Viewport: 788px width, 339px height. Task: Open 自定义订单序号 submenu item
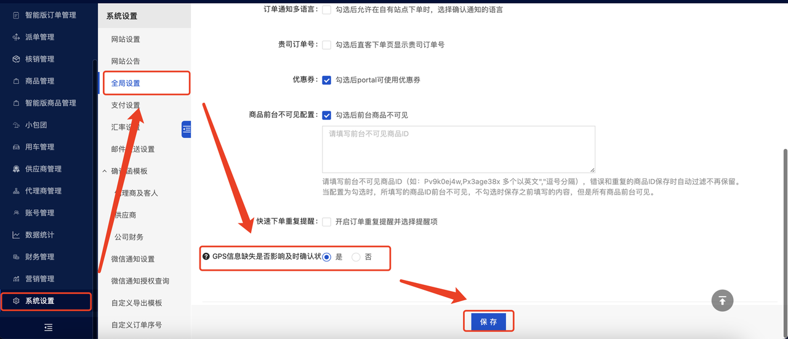click(137, 325)
